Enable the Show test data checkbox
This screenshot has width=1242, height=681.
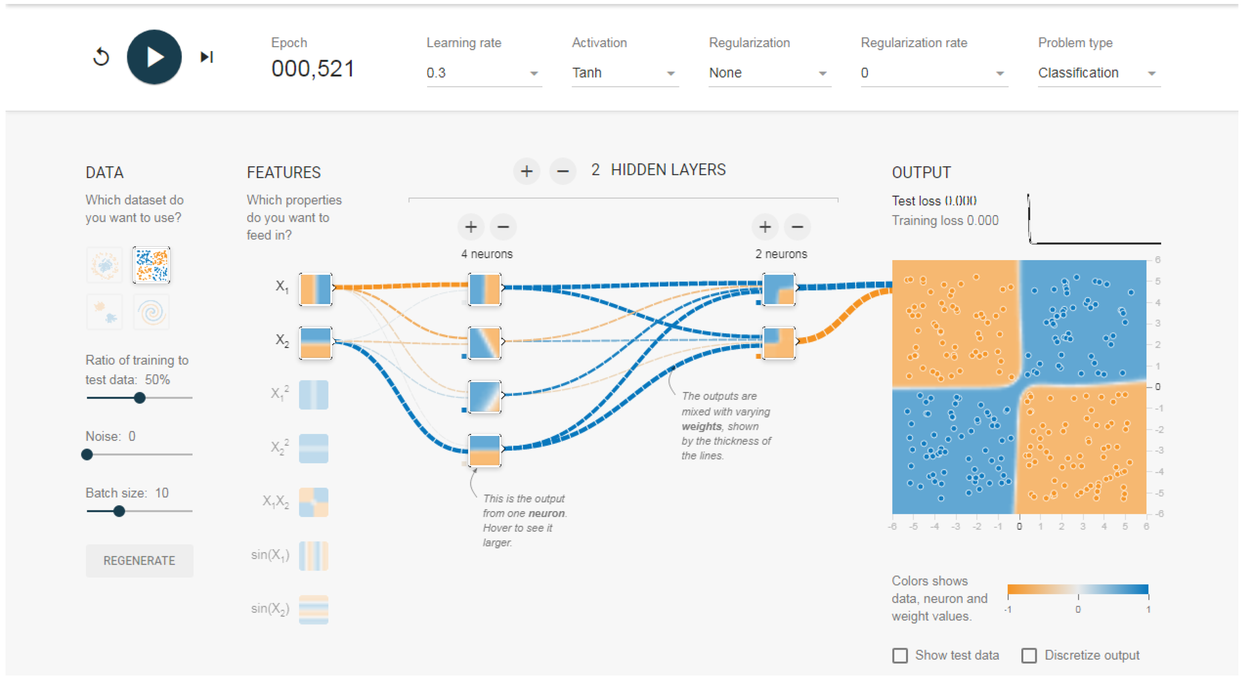(900, 655)
